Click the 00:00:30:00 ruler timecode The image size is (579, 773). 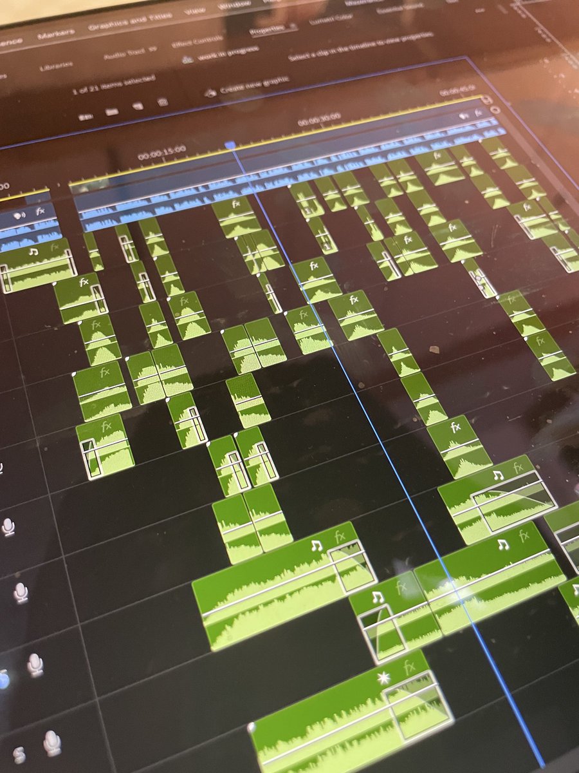pos(318,119)
